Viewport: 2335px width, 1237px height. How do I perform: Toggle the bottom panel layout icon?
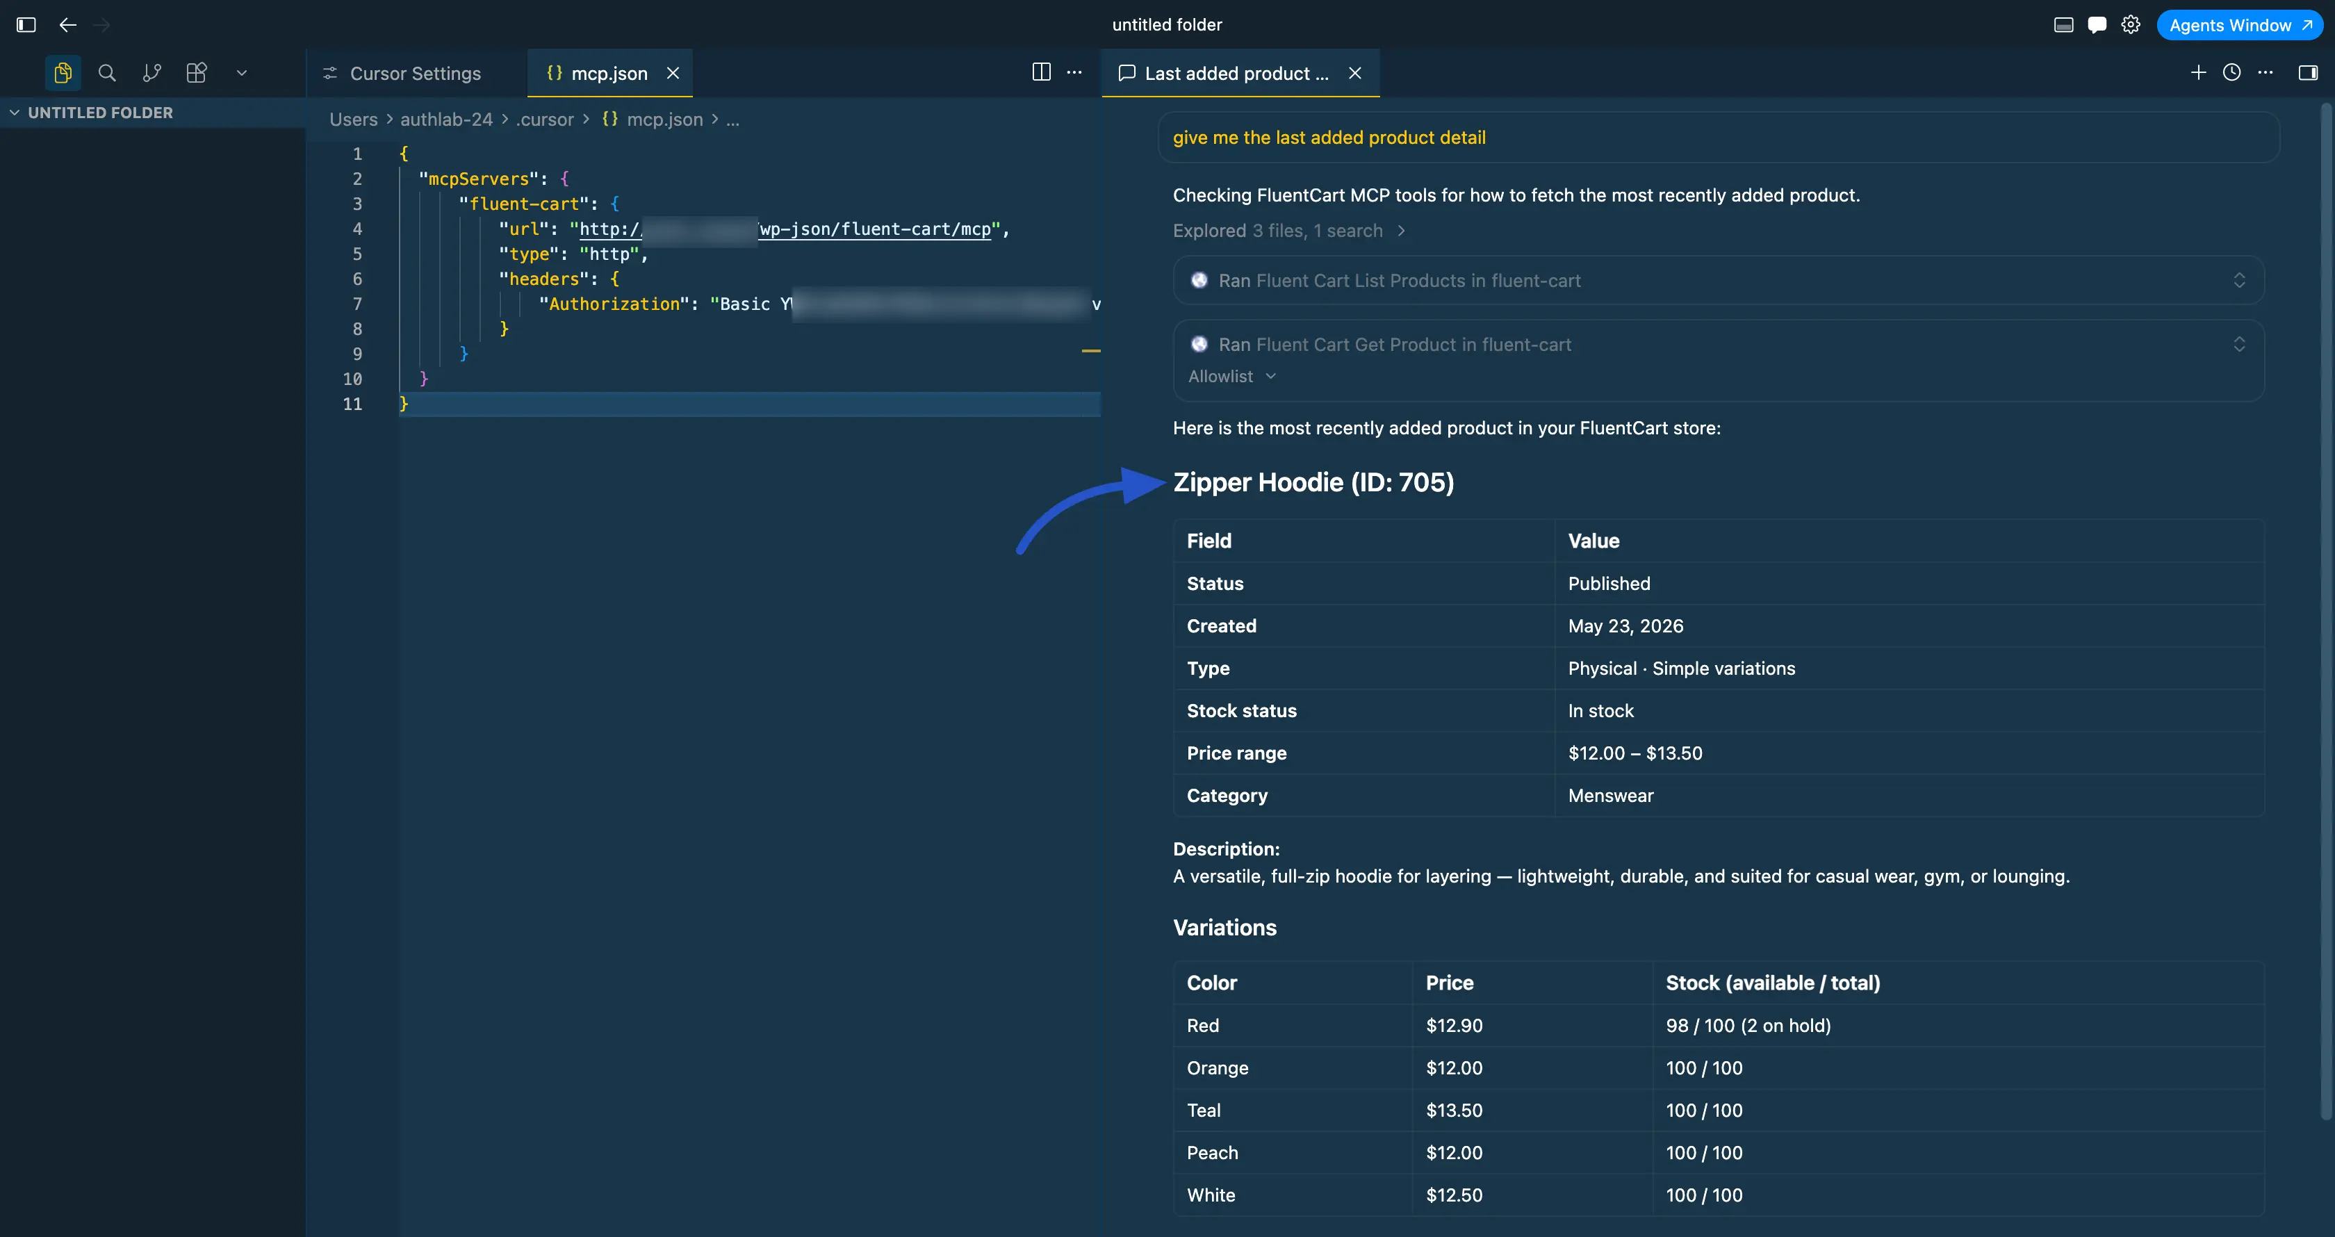[x=2064, y=24]
